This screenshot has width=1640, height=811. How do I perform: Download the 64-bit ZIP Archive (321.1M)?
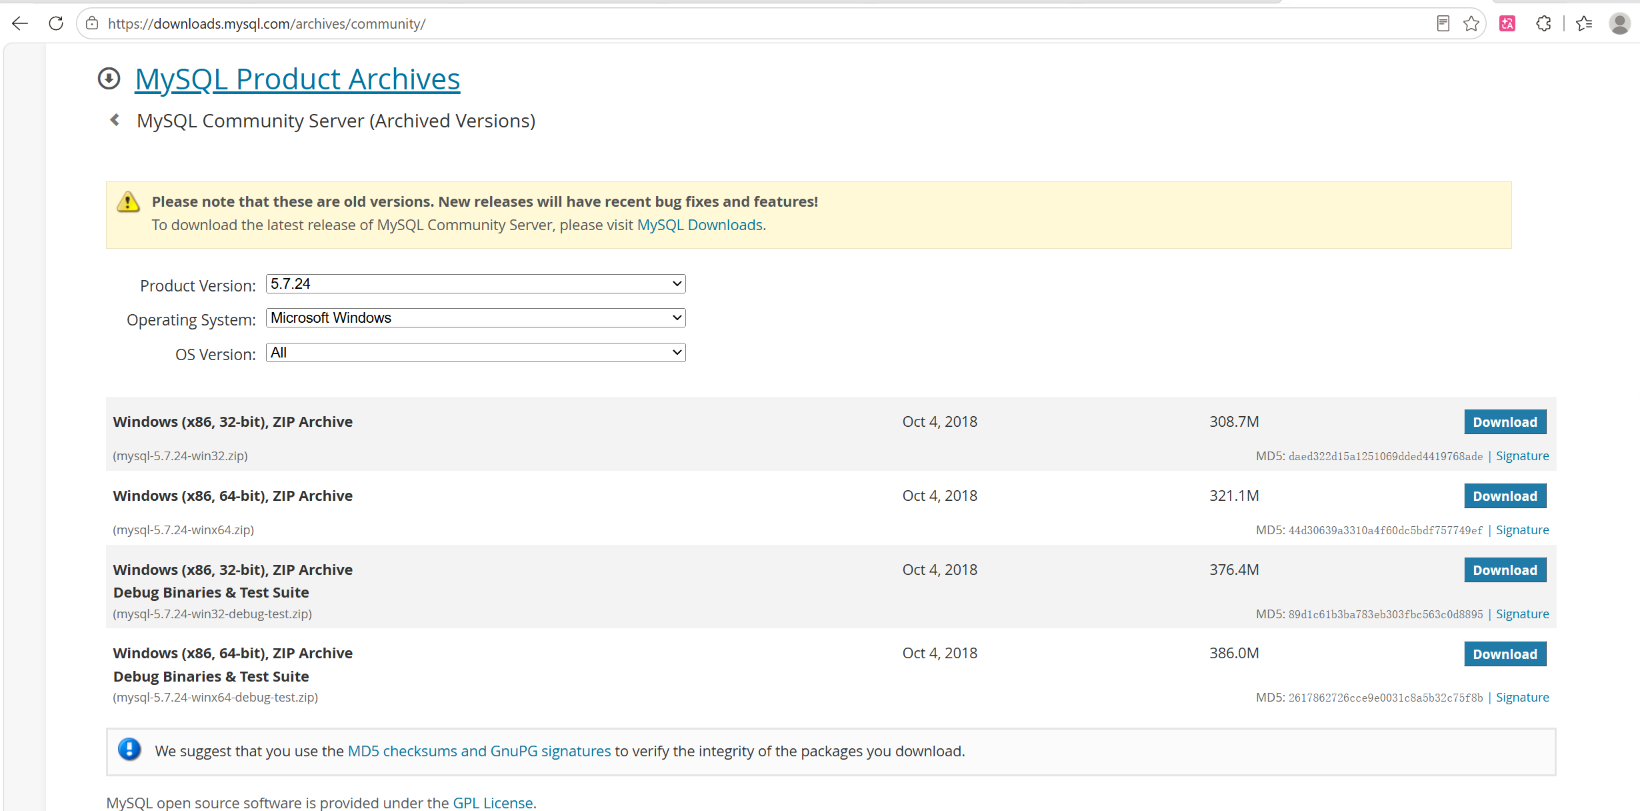tap(1505, 496)
